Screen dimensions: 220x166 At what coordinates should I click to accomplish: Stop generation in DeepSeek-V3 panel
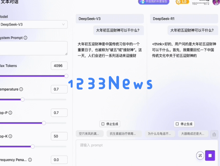[110, 124]
